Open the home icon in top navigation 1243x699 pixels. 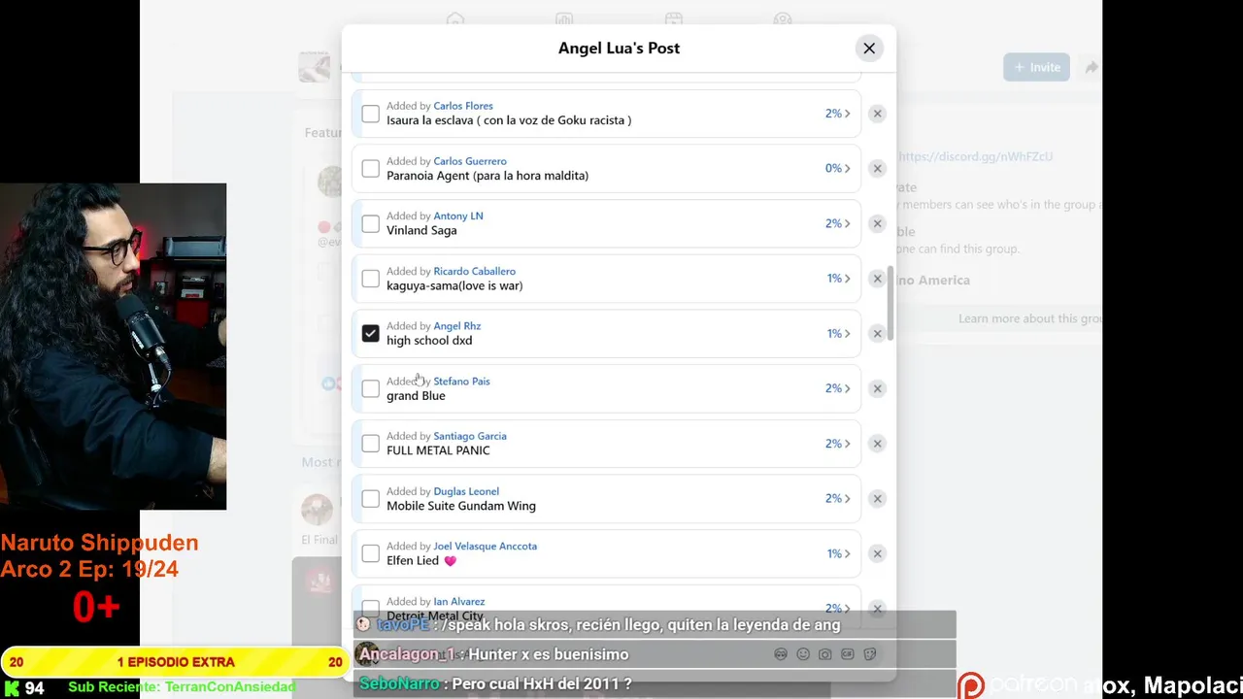pyautogui.click(x=455, y=19)
